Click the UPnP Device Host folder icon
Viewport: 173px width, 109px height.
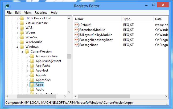point(22,18)
